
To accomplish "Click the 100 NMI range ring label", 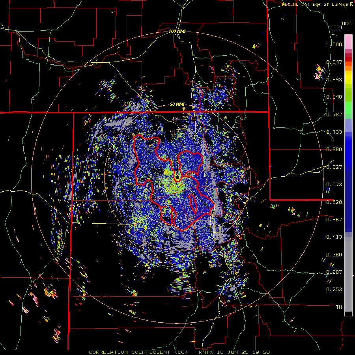I will pos(177,31).
